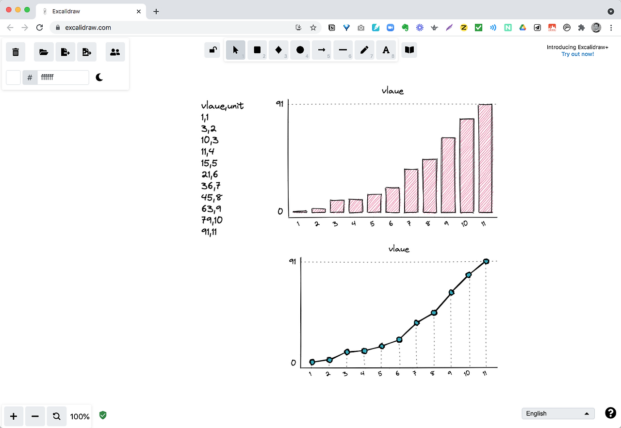Open a new browser tab

(x=156, y=11)
